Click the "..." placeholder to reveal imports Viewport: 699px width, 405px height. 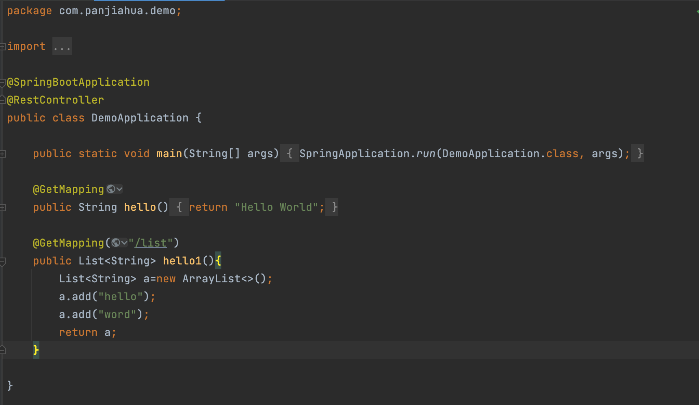click(x=62, y=46)
